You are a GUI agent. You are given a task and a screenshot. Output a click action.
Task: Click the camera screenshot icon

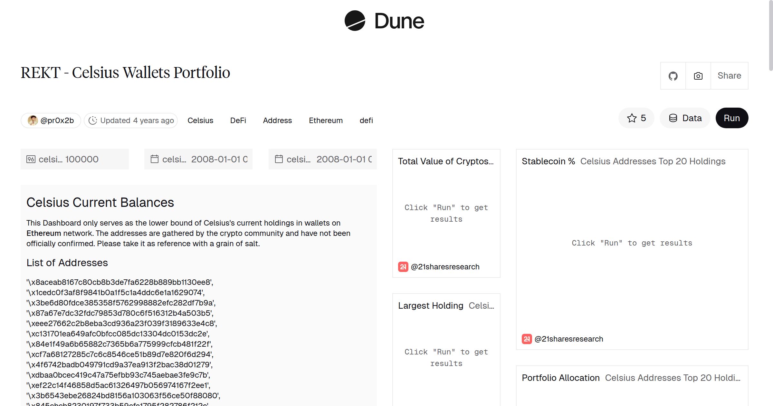click(698, 76)
